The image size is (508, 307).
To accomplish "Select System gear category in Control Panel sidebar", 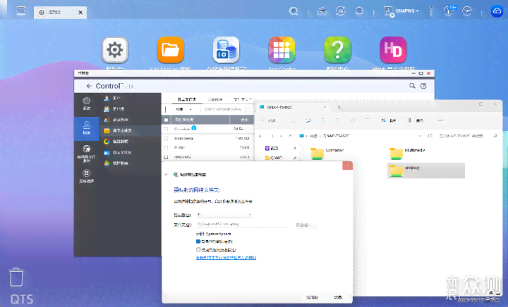I will 87,104.
